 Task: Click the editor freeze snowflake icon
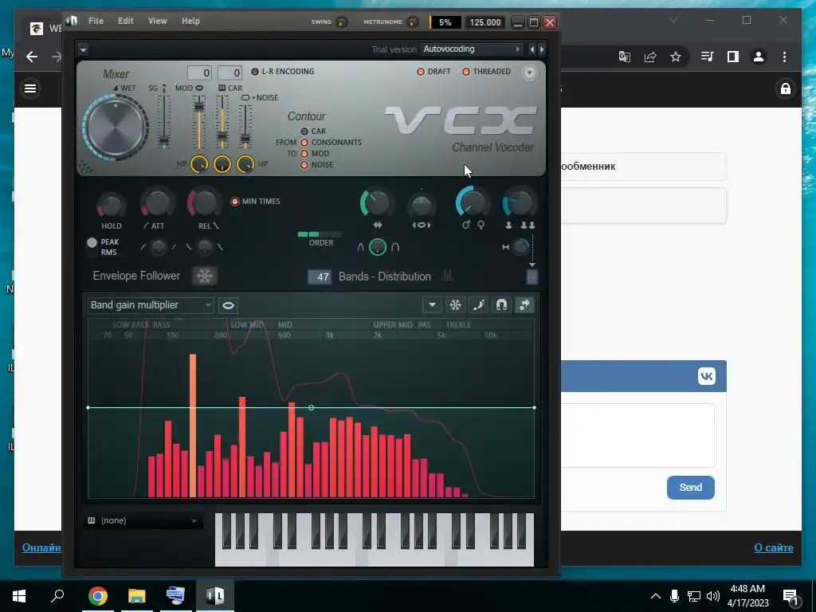click(455, 305)
